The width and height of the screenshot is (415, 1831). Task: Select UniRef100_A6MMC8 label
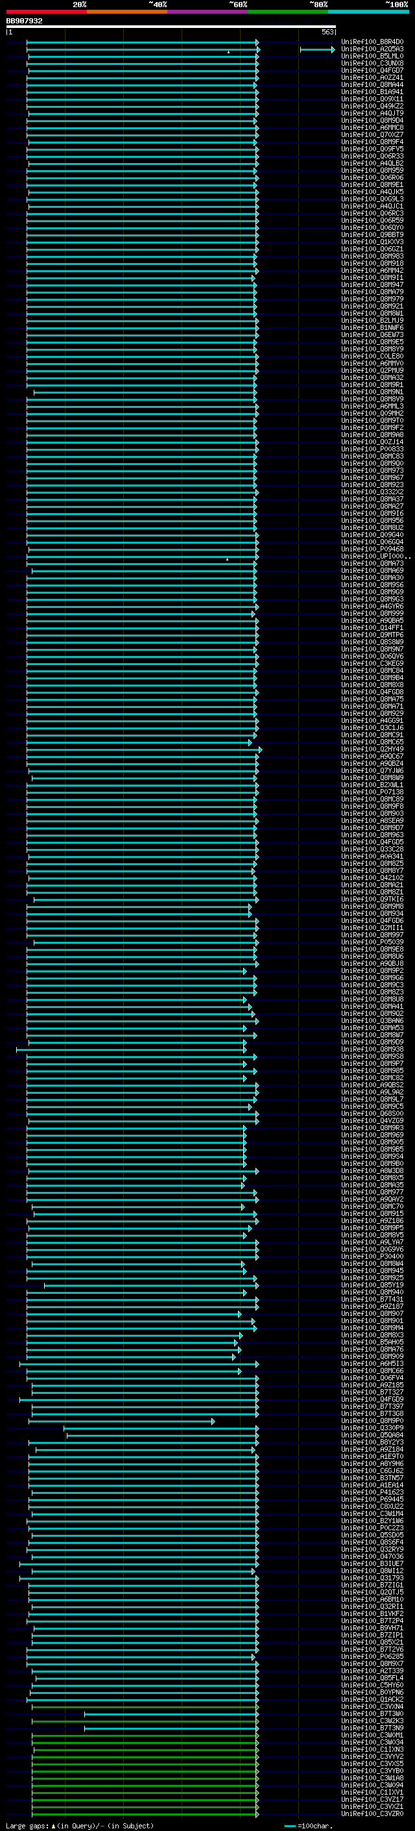(372, 127)
